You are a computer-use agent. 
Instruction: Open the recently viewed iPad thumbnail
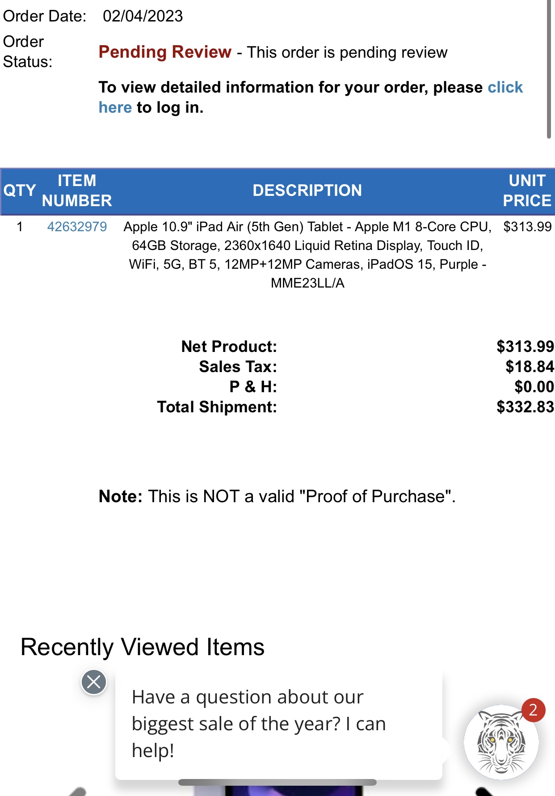293,791
